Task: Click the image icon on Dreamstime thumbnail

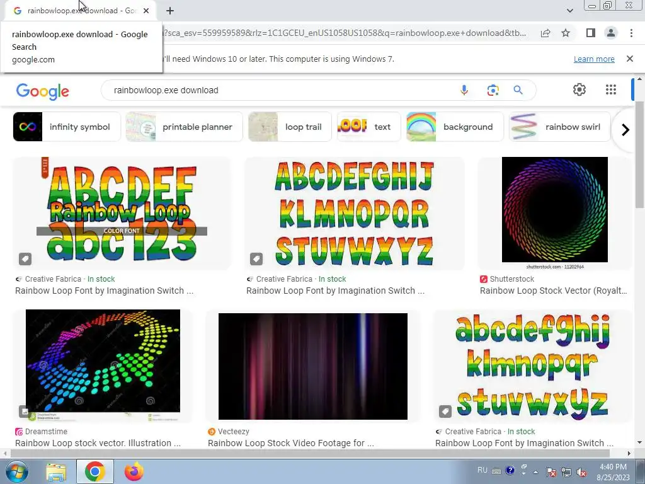Action: 25,411
